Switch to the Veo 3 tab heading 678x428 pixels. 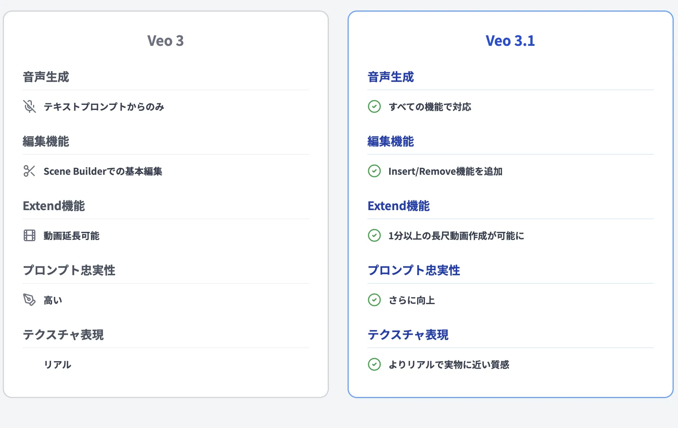click(x=166, y=40)
